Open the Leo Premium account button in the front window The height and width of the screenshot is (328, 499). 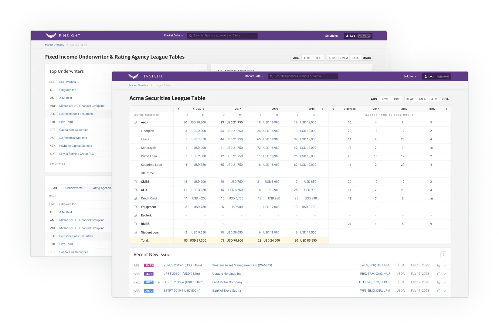[436, 76]
